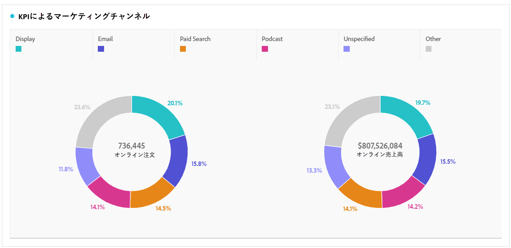Click the 19.7% teal slice in revenue donut
The height and width of the screenshot is (248, 511).
click(x=406, y=116)
